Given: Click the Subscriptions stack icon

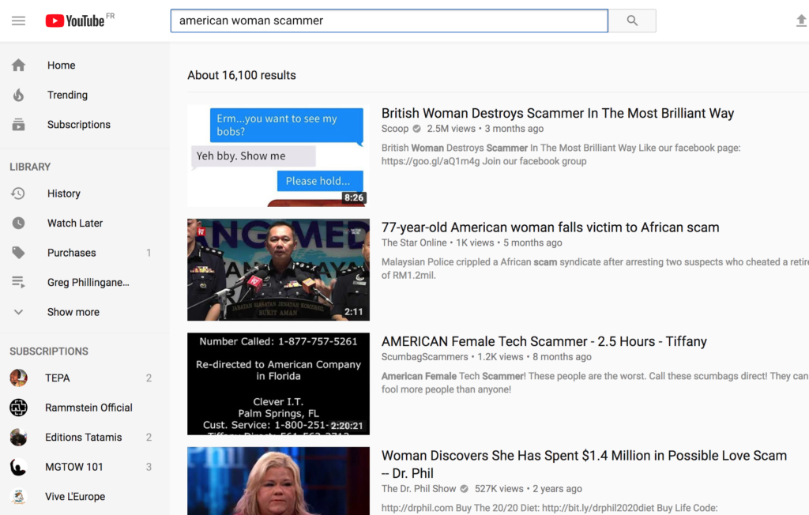Looking at the screenshot, I should point(19,124).
